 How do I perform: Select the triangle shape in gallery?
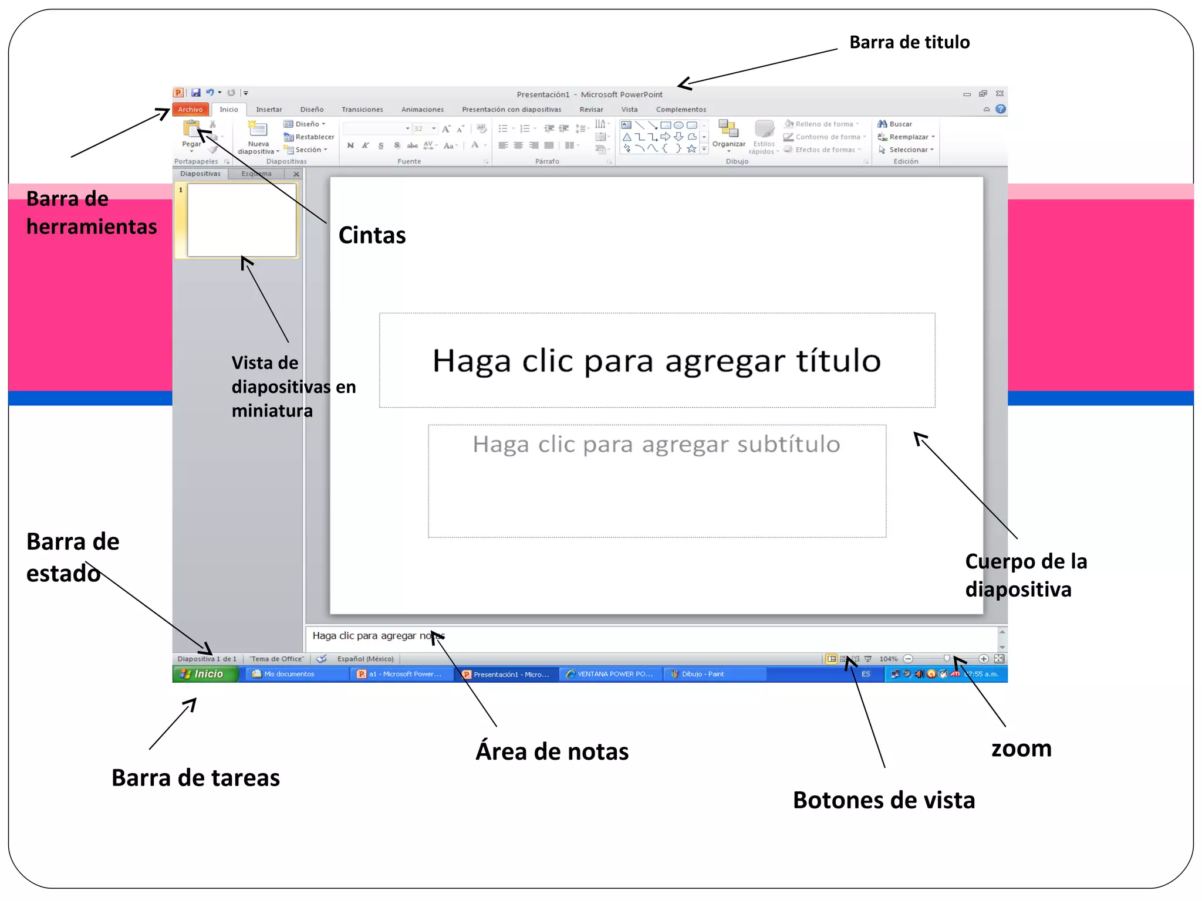pos(627,137)
